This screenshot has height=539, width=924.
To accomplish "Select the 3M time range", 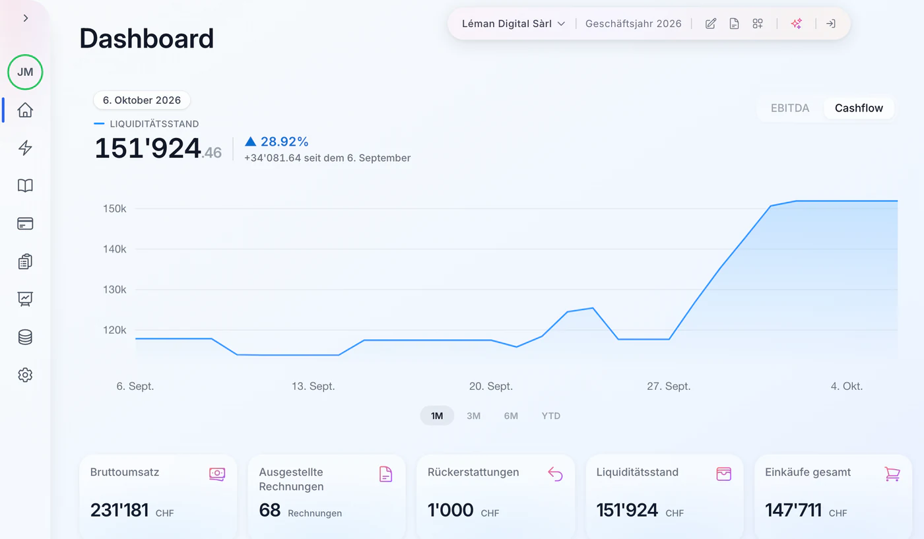I will [x=473, y=416].
